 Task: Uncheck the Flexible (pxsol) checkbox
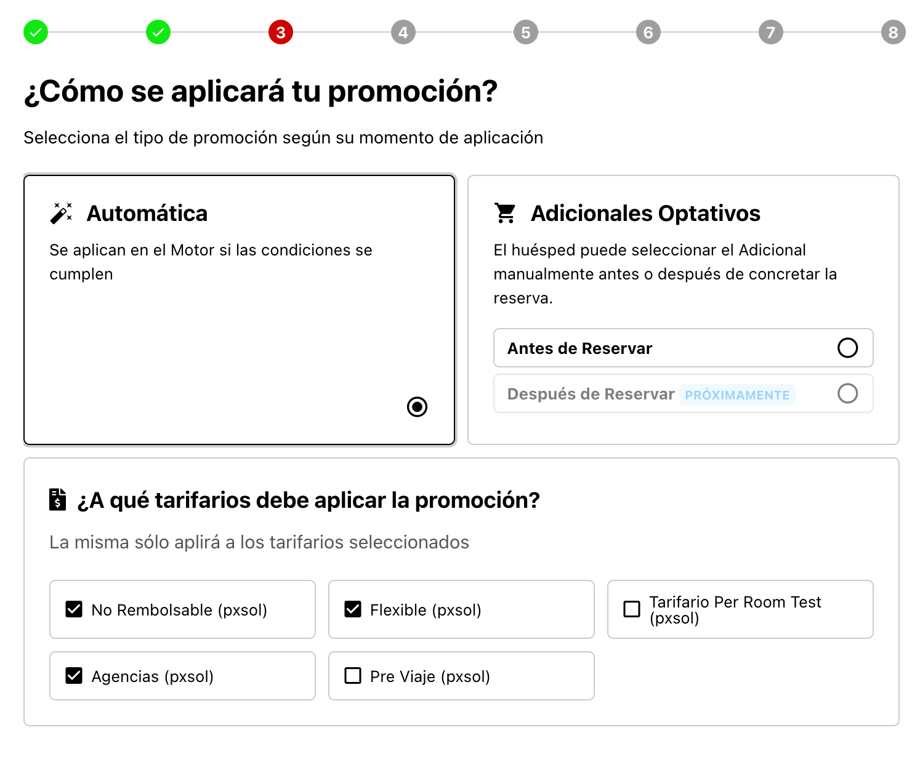point(353,609)
